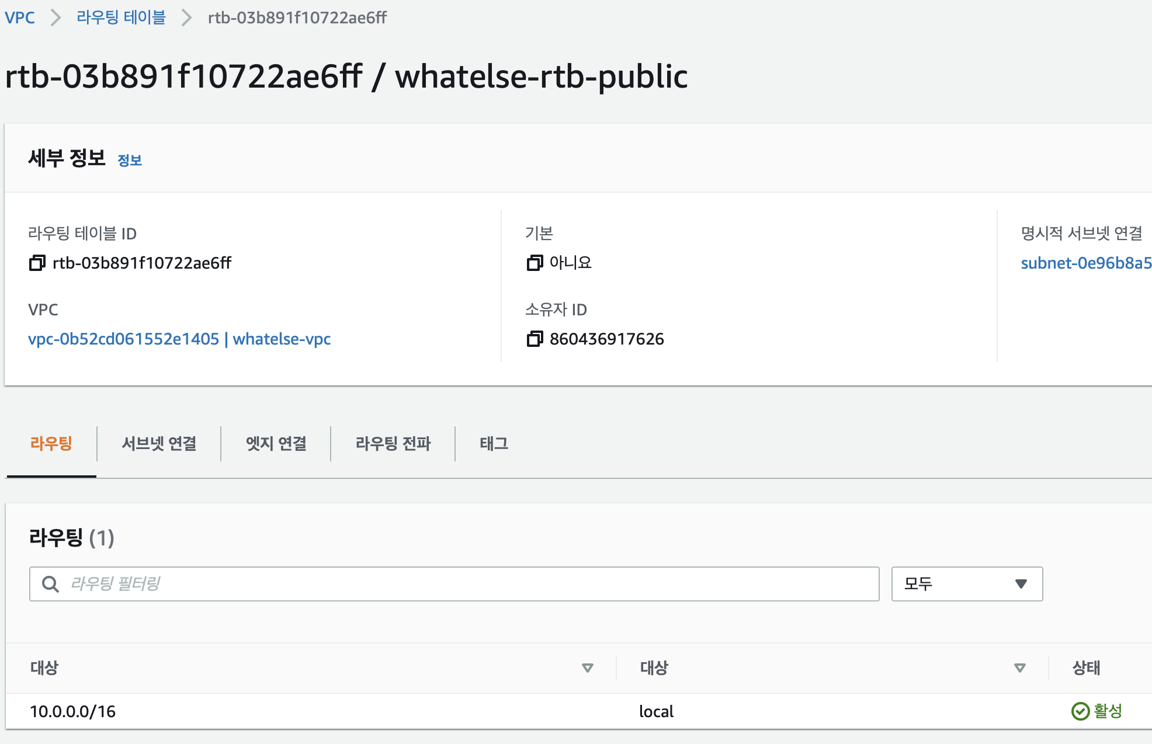Copy the routing table ID rtb-03b891f10722ae6ff
The height and width of the screenshot is (744, 1152).
point(36,263)
